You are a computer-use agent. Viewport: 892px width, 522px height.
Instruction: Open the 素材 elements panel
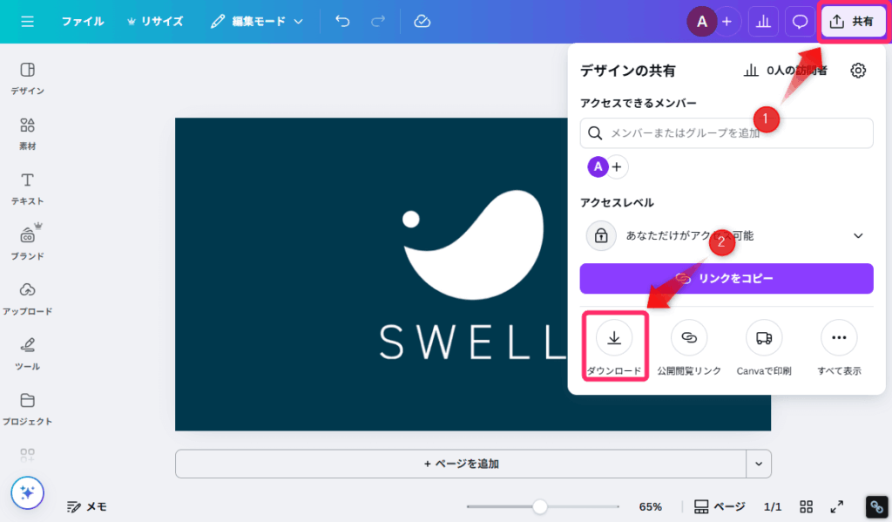pos(27,133)
